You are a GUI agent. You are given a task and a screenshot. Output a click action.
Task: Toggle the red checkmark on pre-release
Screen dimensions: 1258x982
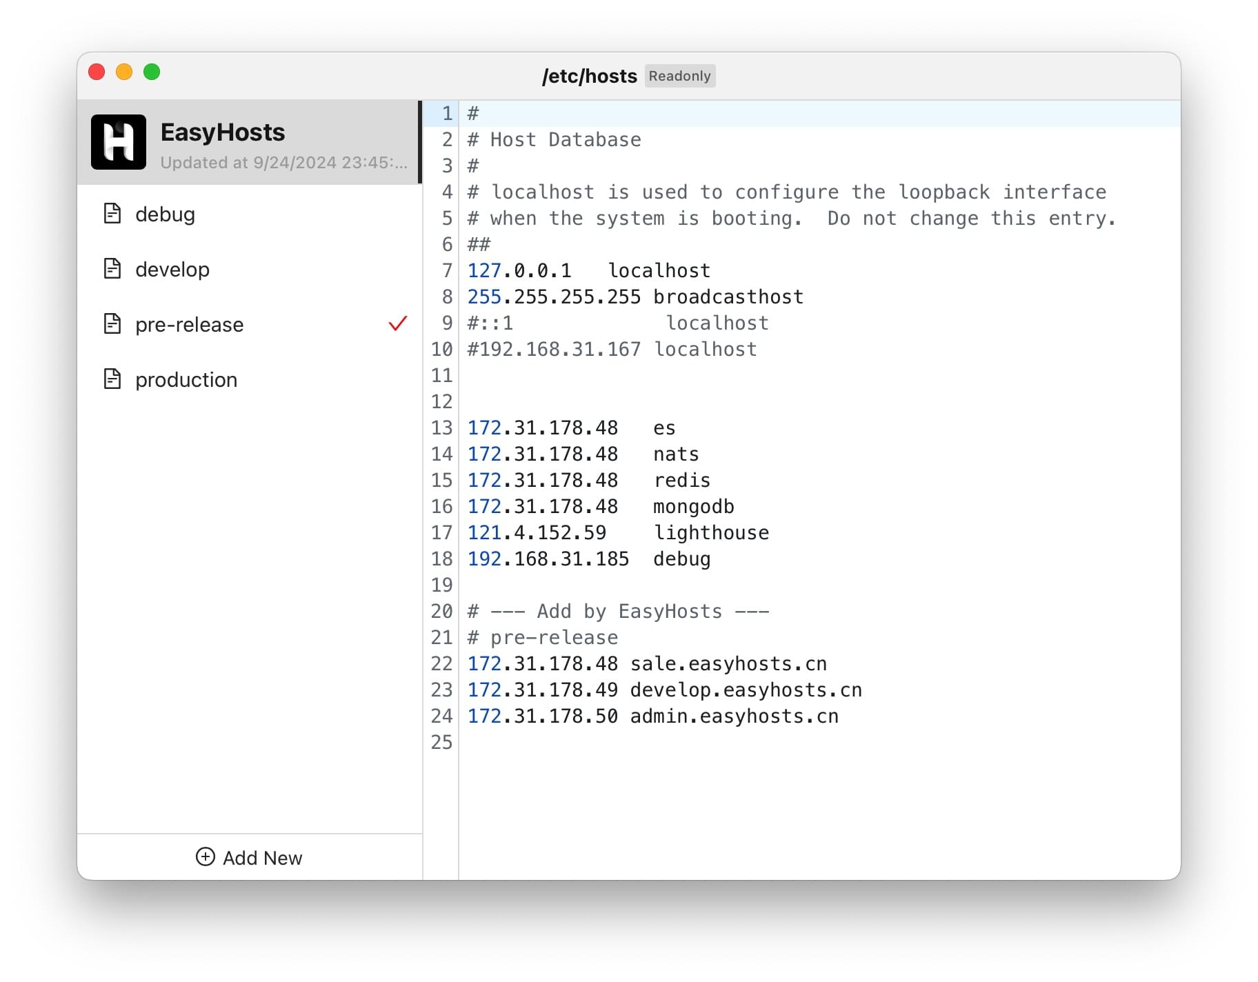(x=398, y=323)
